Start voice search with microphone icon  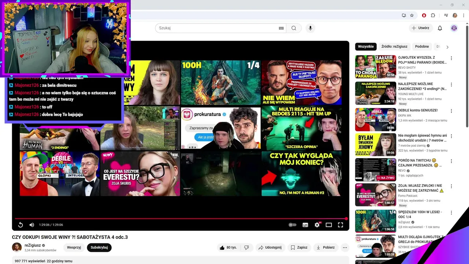pos(310,28)
